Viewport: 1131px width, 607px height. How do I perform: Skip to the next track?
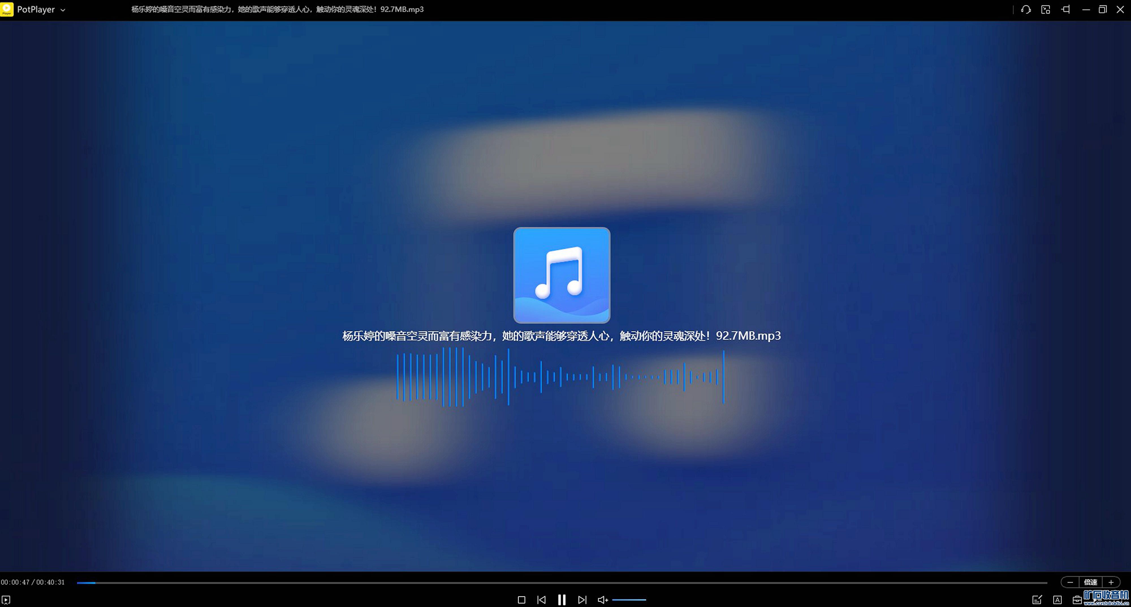click(x=582, y=600)
